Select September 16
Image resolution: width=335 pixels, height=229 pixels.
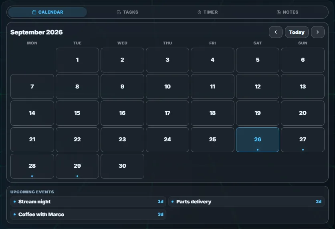(x=122, y=113)
